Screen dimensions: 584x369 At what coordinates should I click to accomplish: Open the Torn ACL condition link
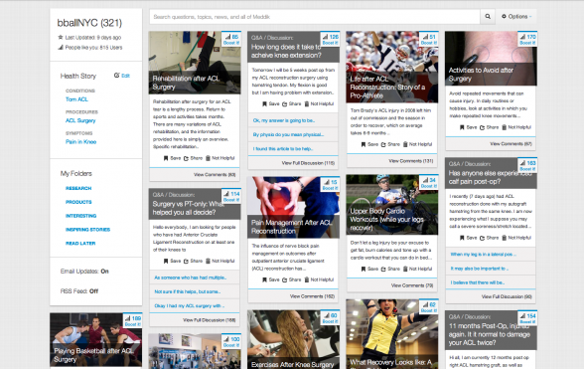76,99
